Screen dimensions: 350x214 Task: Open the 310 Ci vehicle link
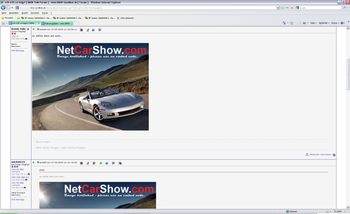[15, 36]
